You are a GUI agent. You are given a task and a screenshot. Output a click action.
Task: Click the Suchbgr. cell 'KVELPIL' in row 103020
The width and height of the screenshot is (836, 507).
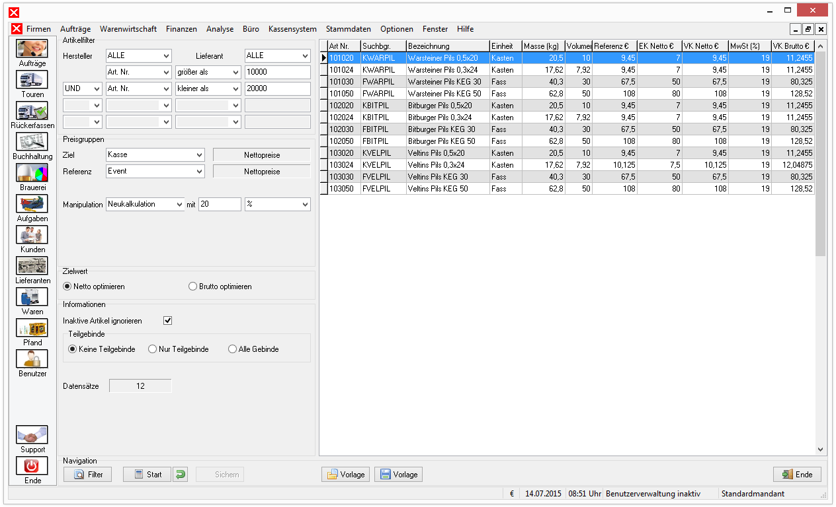click(x=384, y=153)
